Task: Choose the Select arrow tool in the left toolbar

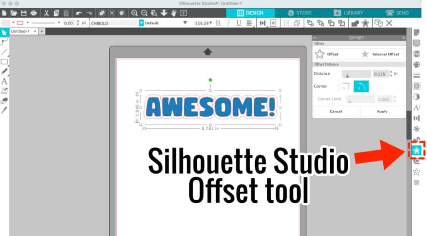Action: pyautogui.click(x=4, y=33)
